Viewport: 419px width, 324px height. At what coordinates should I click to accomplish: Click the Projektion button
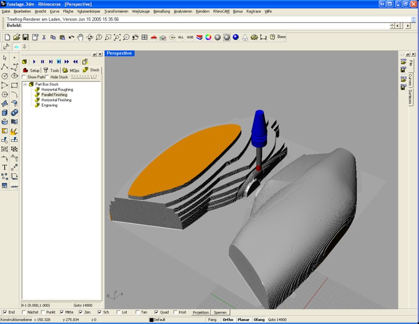[201, 312]
